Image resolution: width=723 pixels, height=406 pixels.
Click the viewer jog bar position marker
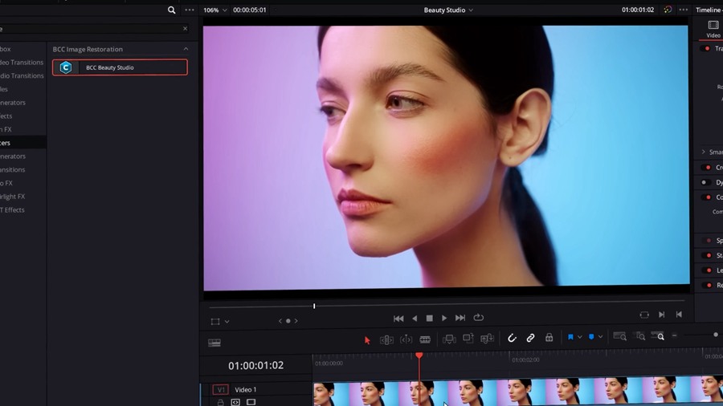(314, 306)
